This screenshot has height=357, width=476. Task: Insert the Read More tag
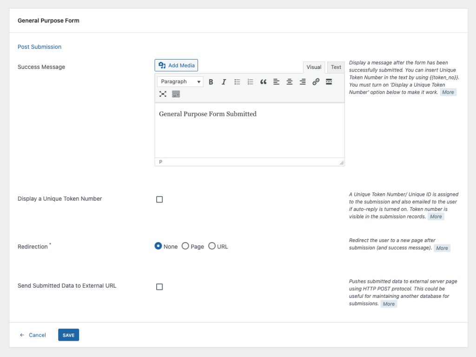coord(329,81)
